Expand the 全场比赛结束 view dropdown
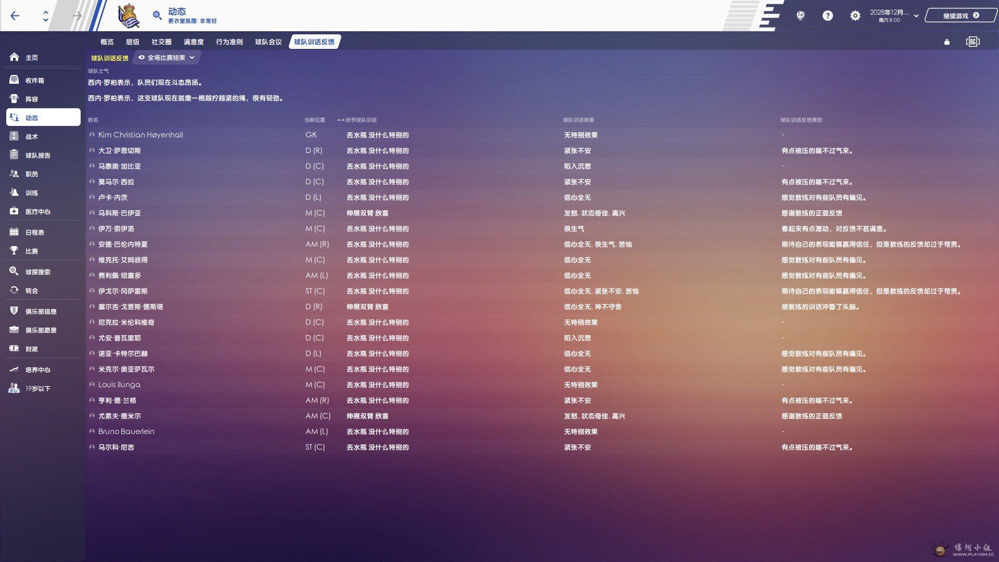 click(166, 58)
